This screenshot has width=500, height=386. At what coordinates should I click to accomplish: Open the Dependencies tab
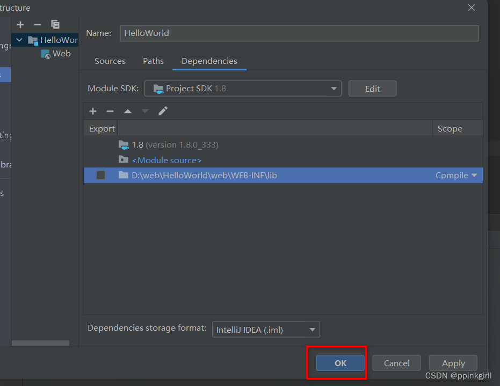(209, 61)
